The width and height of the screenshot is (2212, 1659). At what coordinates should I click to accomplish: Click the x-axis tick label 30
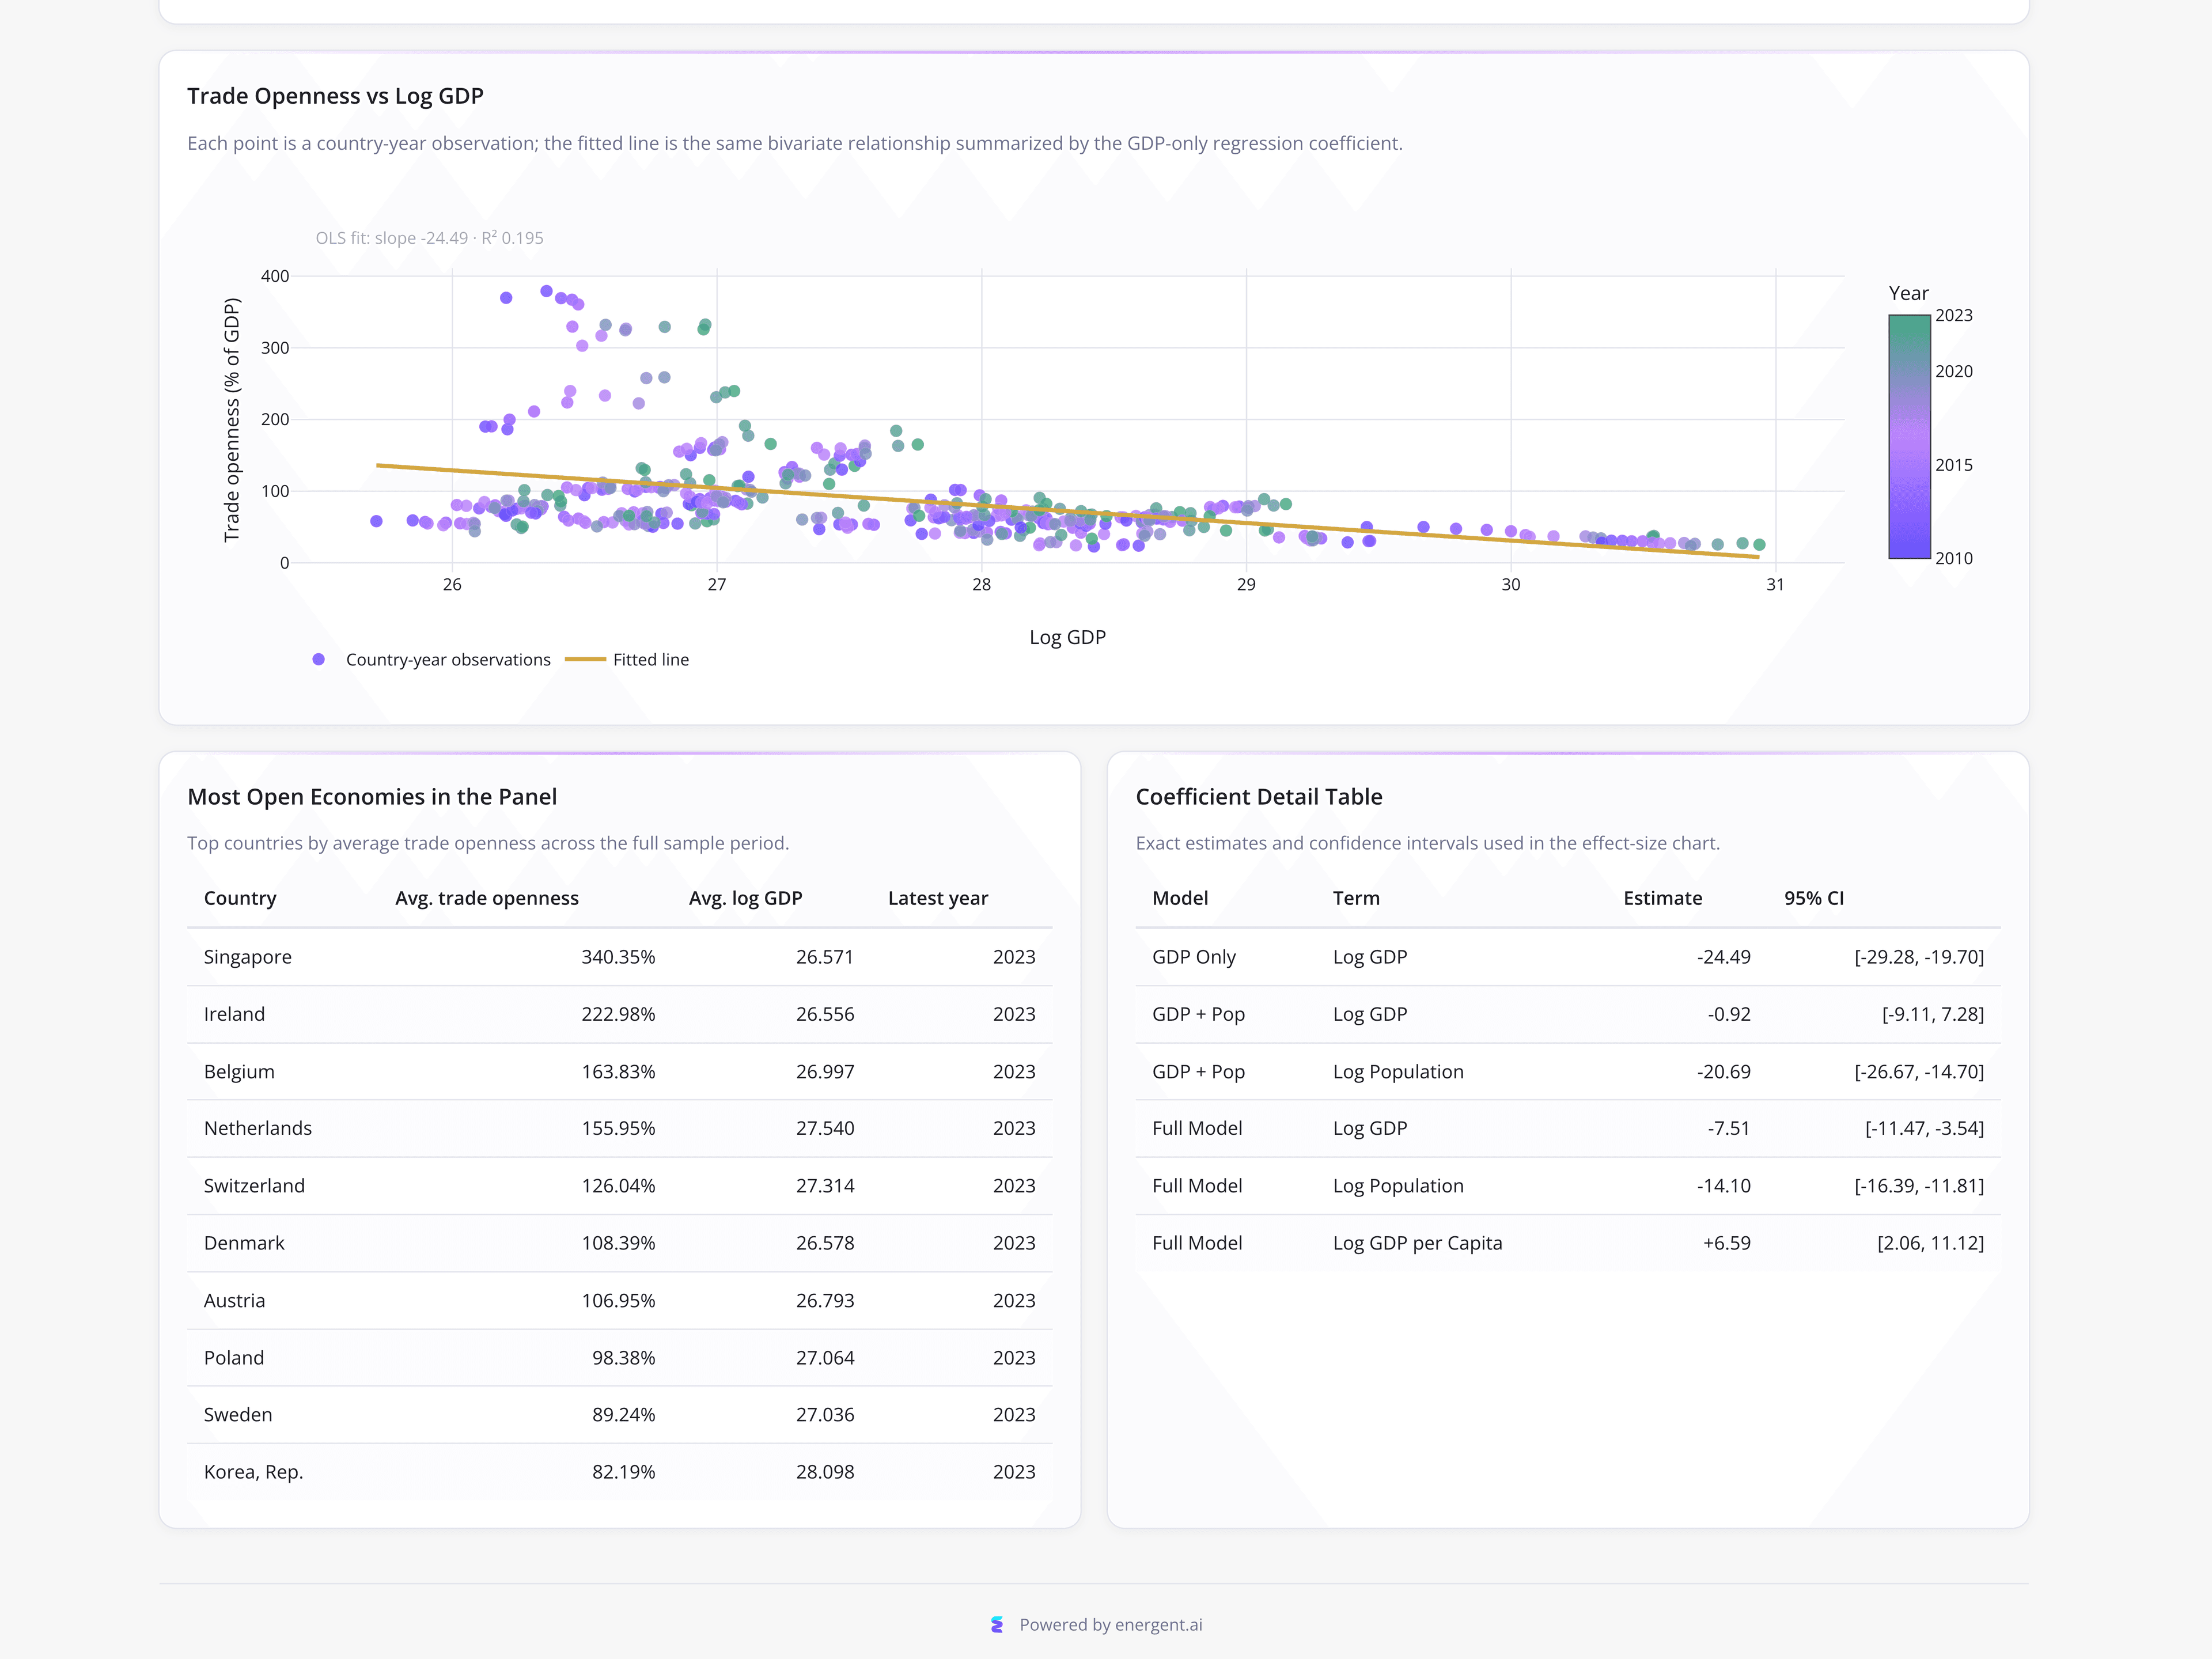1510,584
